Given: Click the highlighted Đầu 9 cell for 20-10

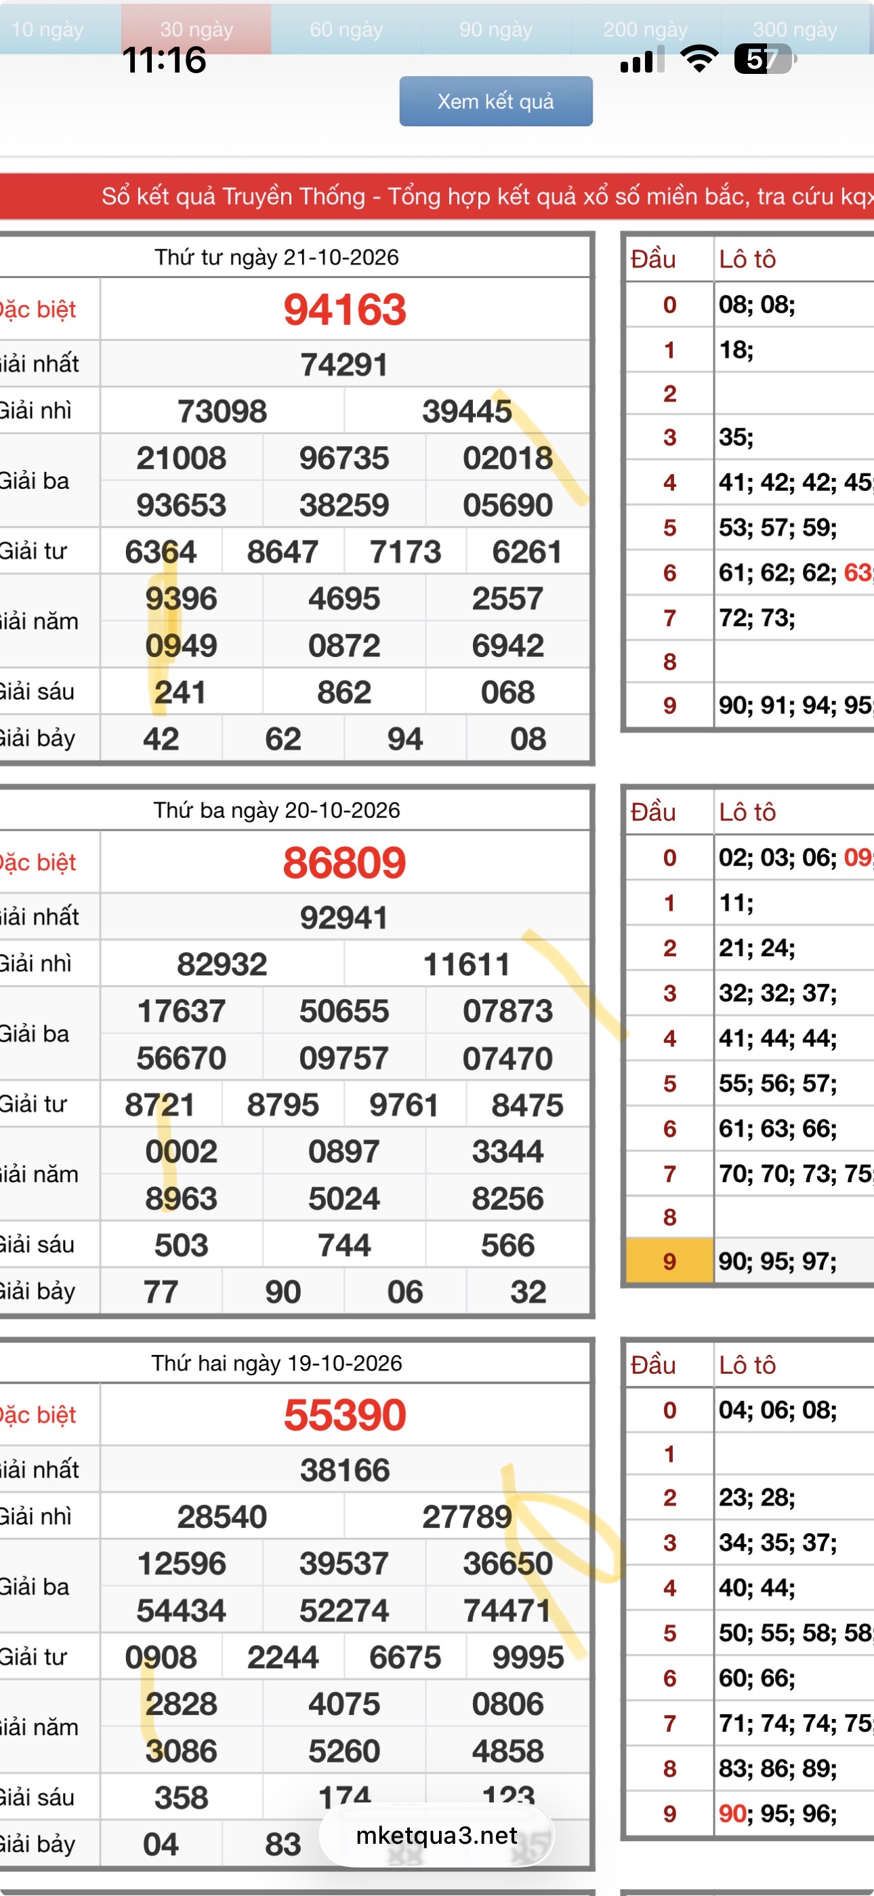Looking at the screenshot, I should pos(669,1261).
